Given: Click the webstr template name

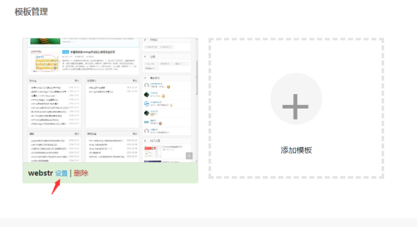Looking at the screenshot, I should 41,173.
